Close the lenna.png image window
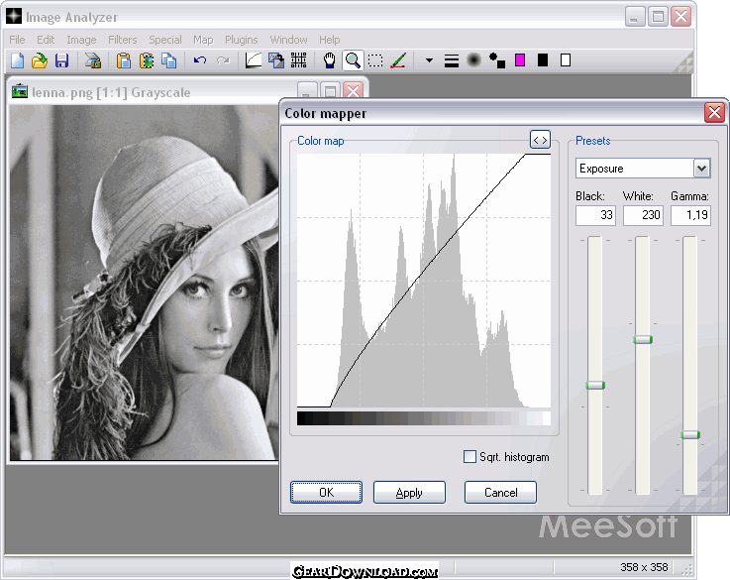The width and height of the screenshot is (730, 580). (x=353, y=90)
